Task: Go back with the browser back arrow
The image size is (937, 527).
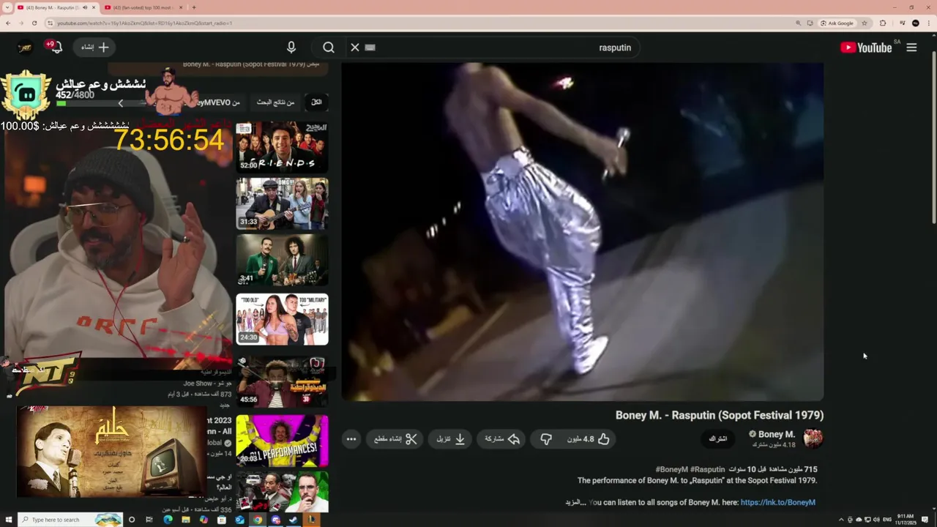Action: 8,23
